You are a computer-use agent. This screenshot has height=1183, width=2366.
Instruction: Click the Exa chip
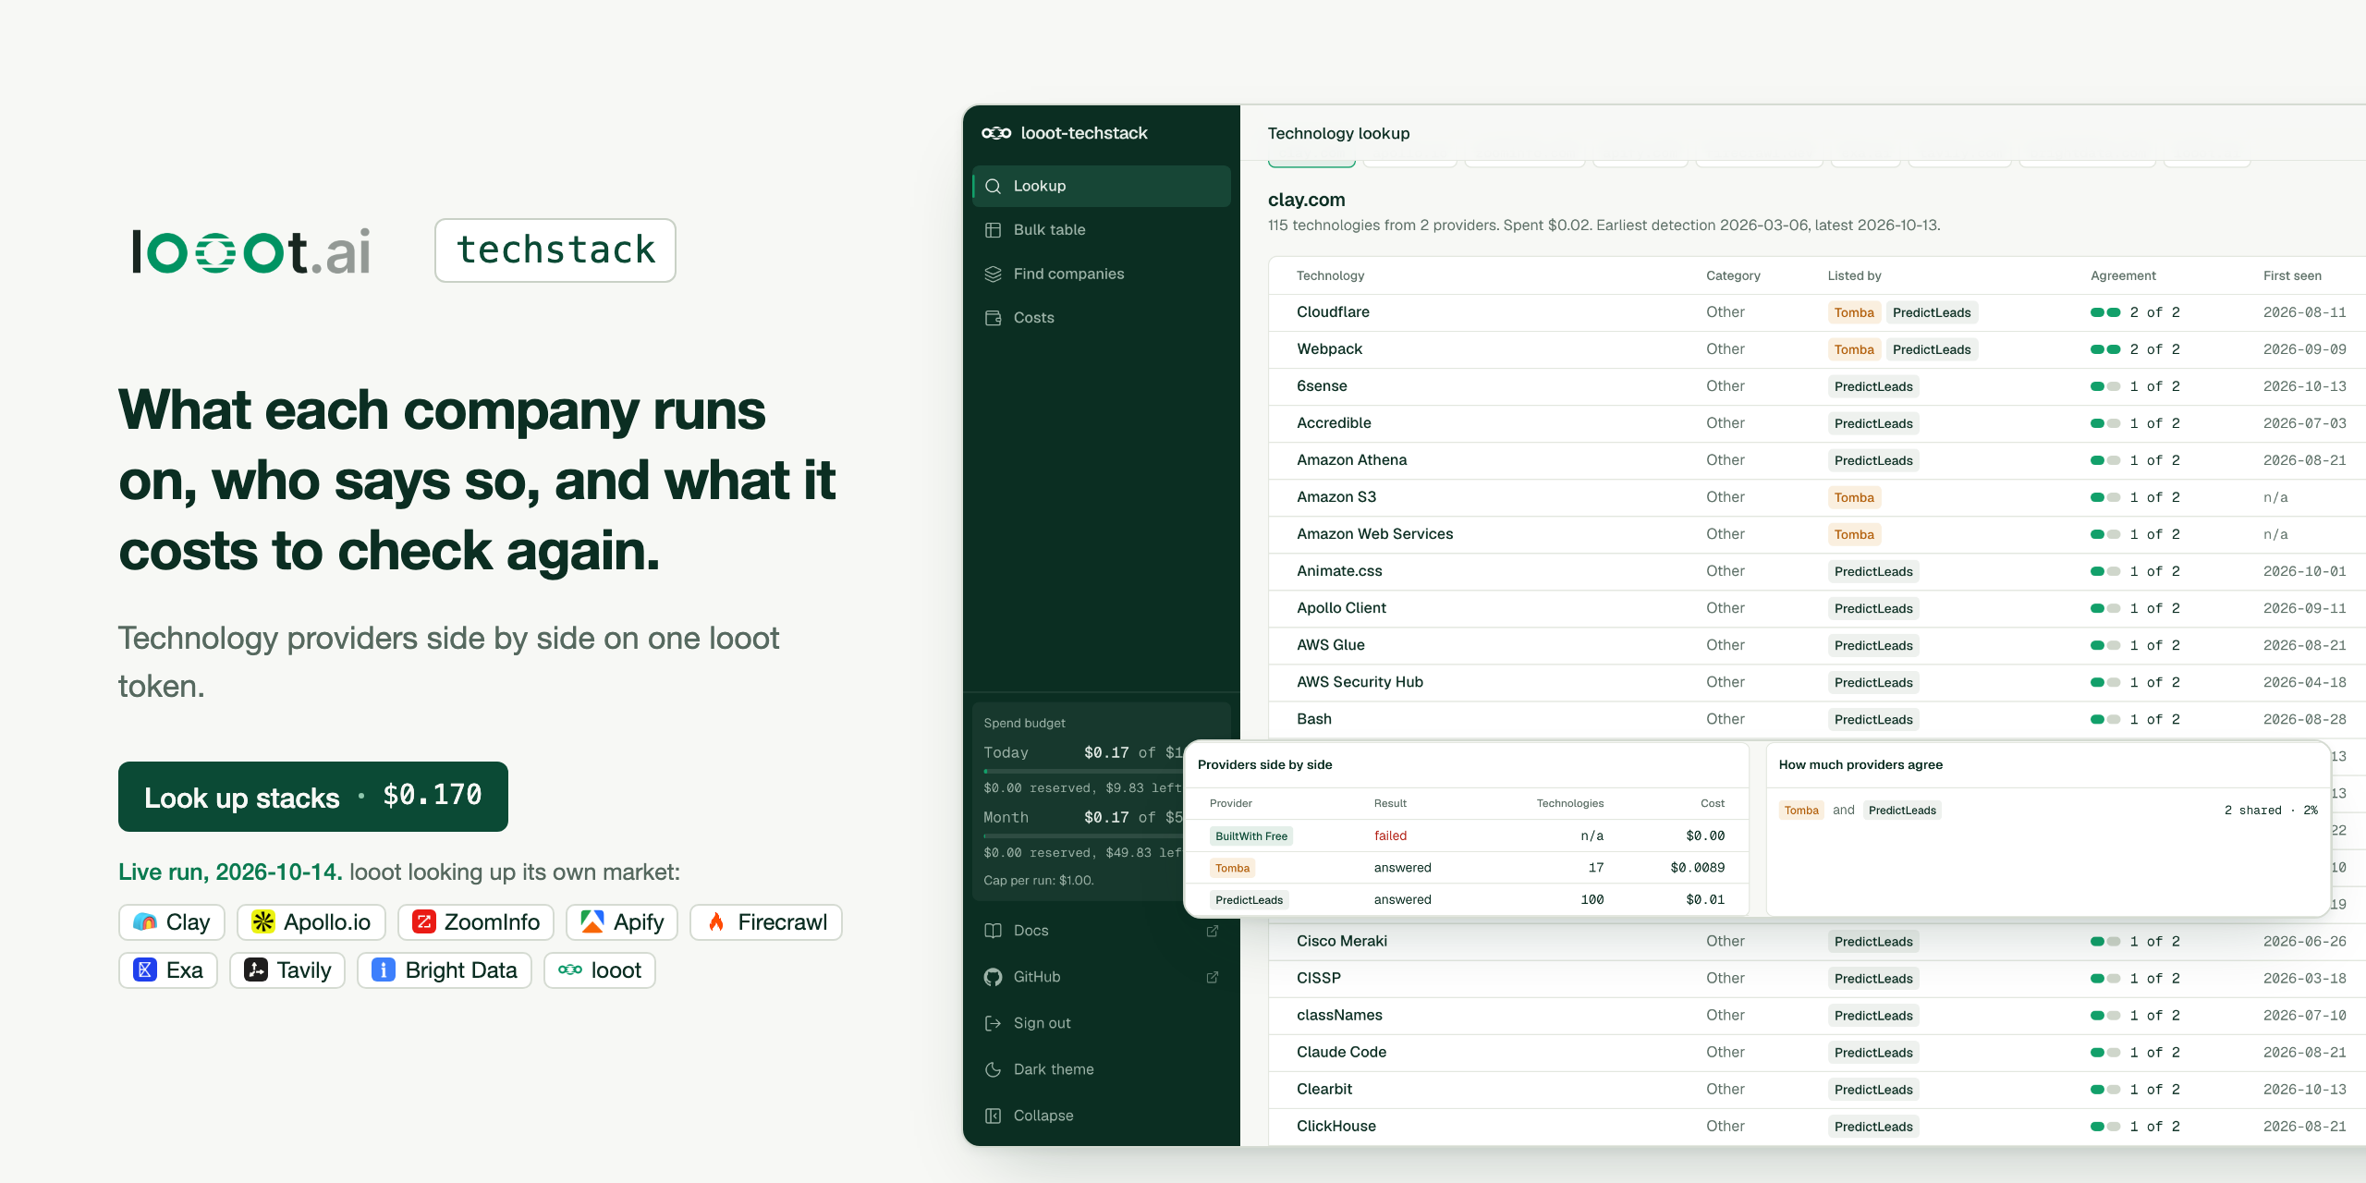168,970
